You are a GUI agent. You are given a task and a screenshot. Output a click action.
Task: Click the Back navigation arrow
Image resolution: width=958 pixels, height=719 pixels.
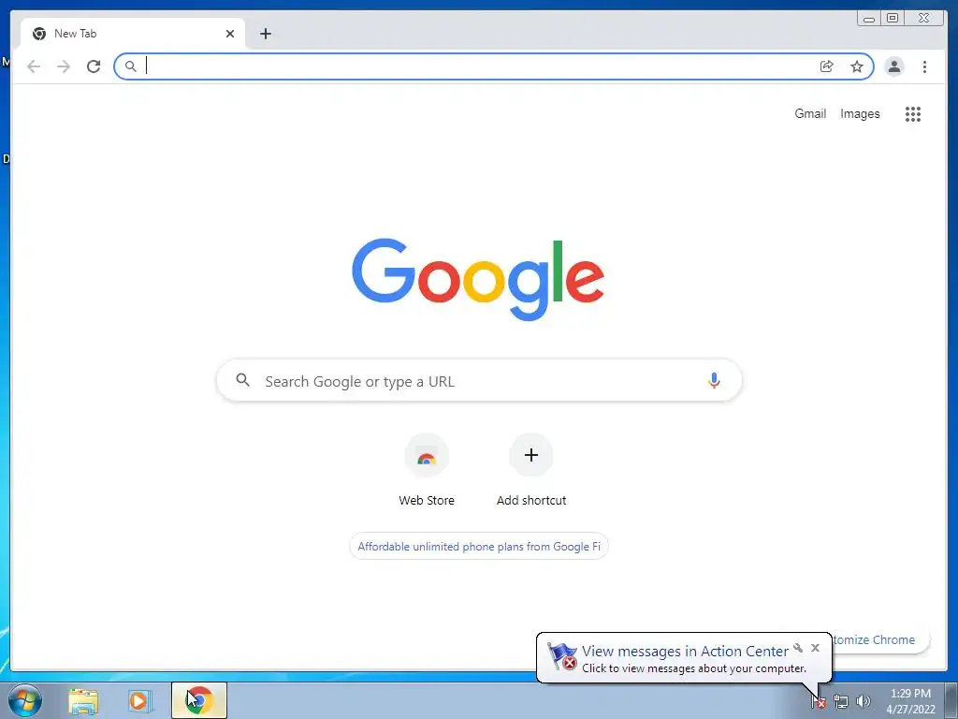point(34,66)
